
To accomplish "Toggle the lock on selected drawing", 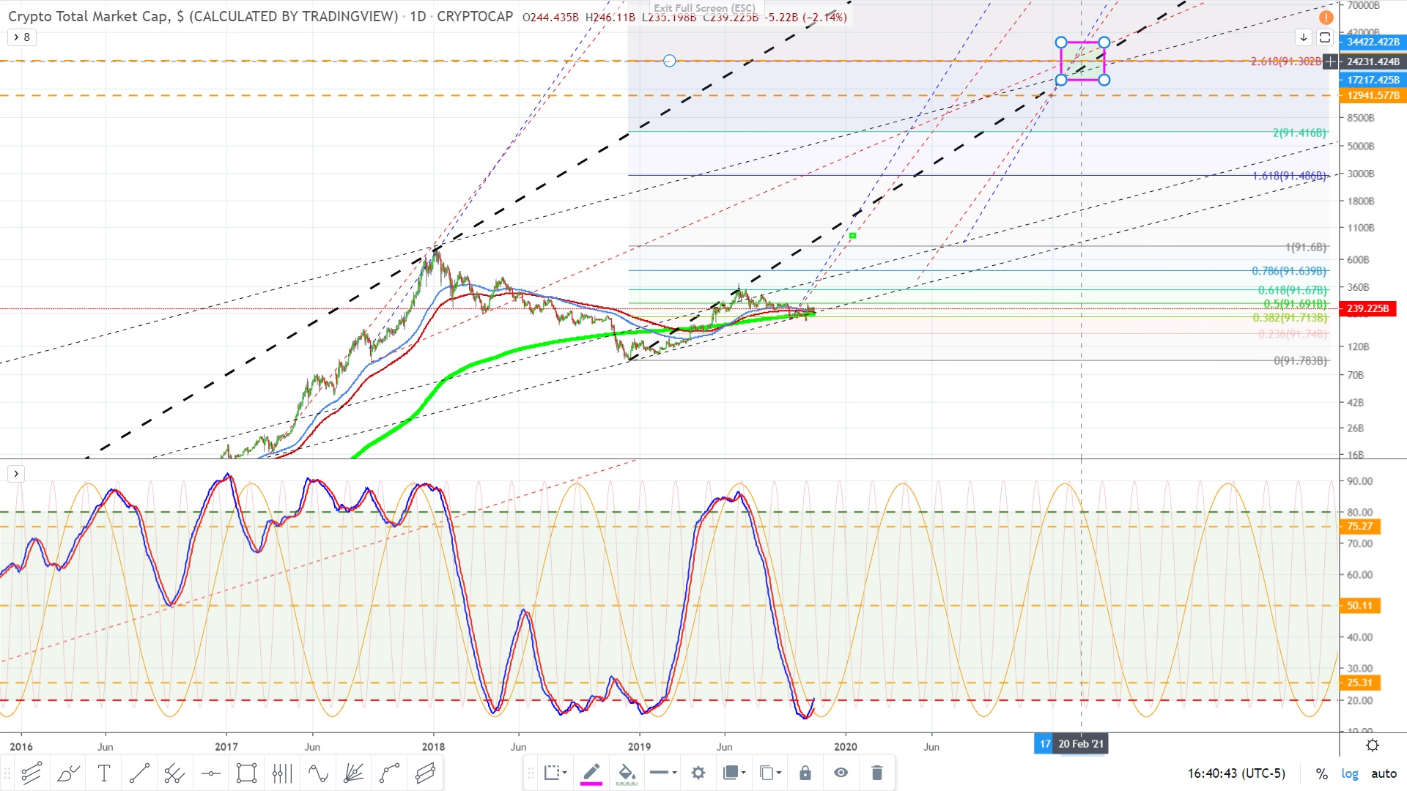I will [805, 773].
